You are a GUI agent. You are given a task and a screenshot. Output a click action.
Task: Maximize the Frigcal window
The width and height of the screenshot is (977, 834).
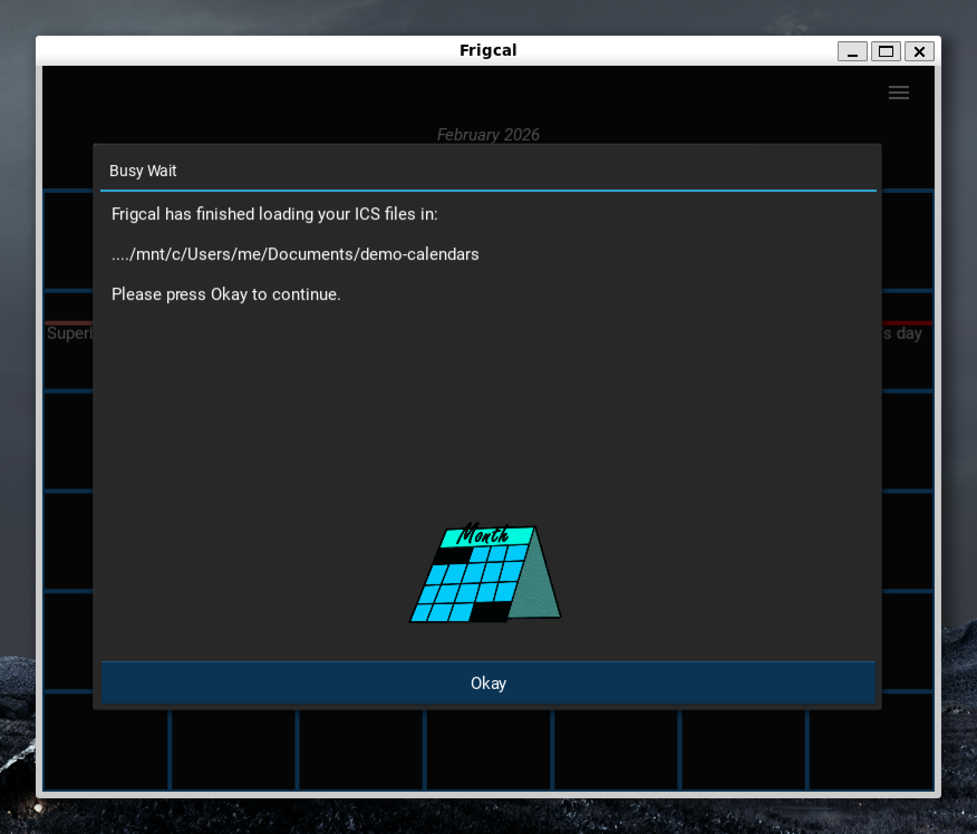pos(886,52)
